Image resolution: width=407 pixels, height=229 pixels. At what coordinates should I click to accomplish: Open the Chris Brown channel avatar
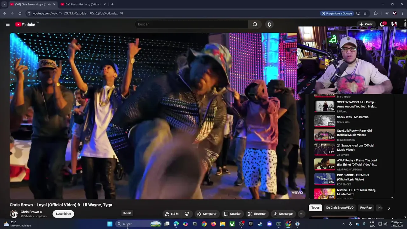[x=14, y=214]
